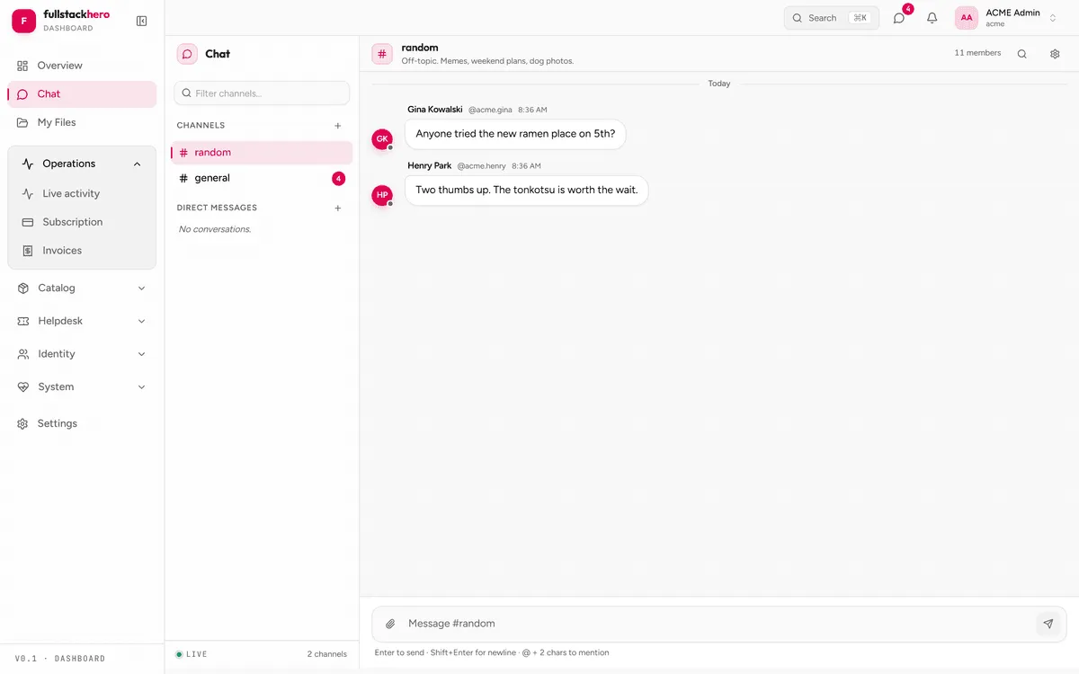This screenshot has height=674, width=1079.
Task: Search within the random channel
Action: 1021,54
